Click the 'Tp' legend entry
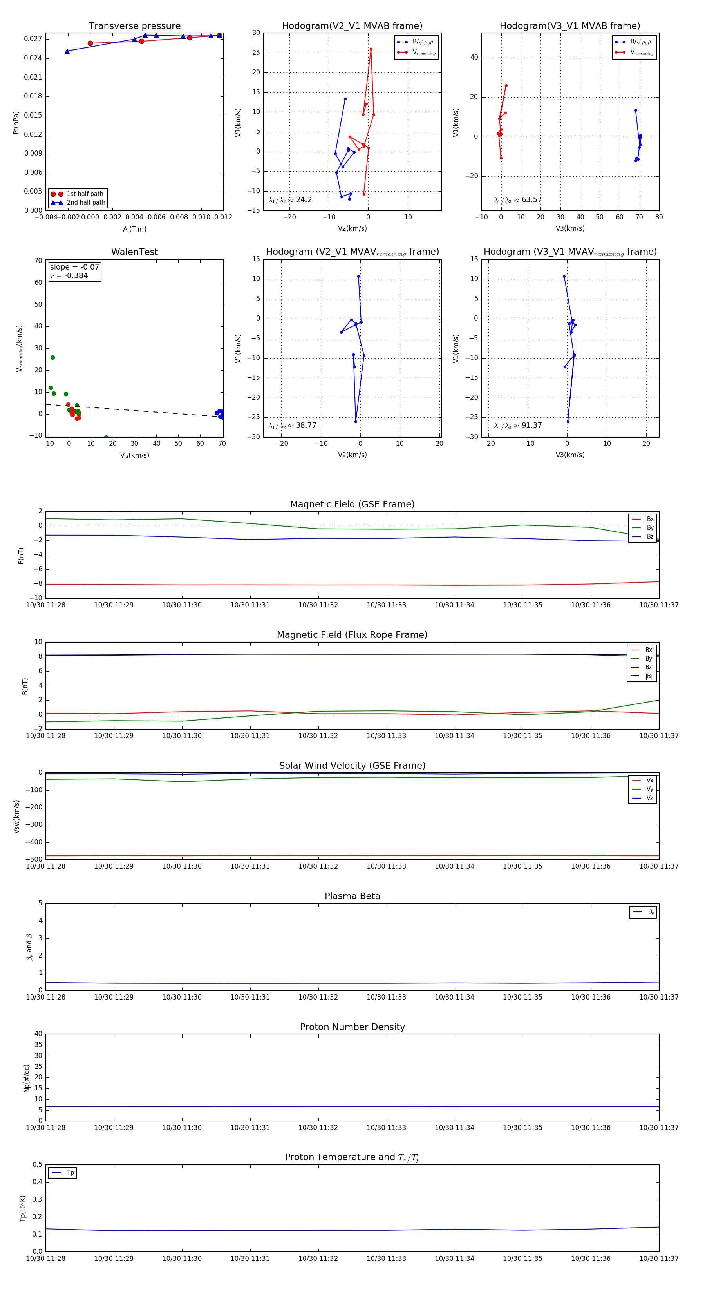Image resolution: width=705 pixels, height=1293 pixels. 63,1173
